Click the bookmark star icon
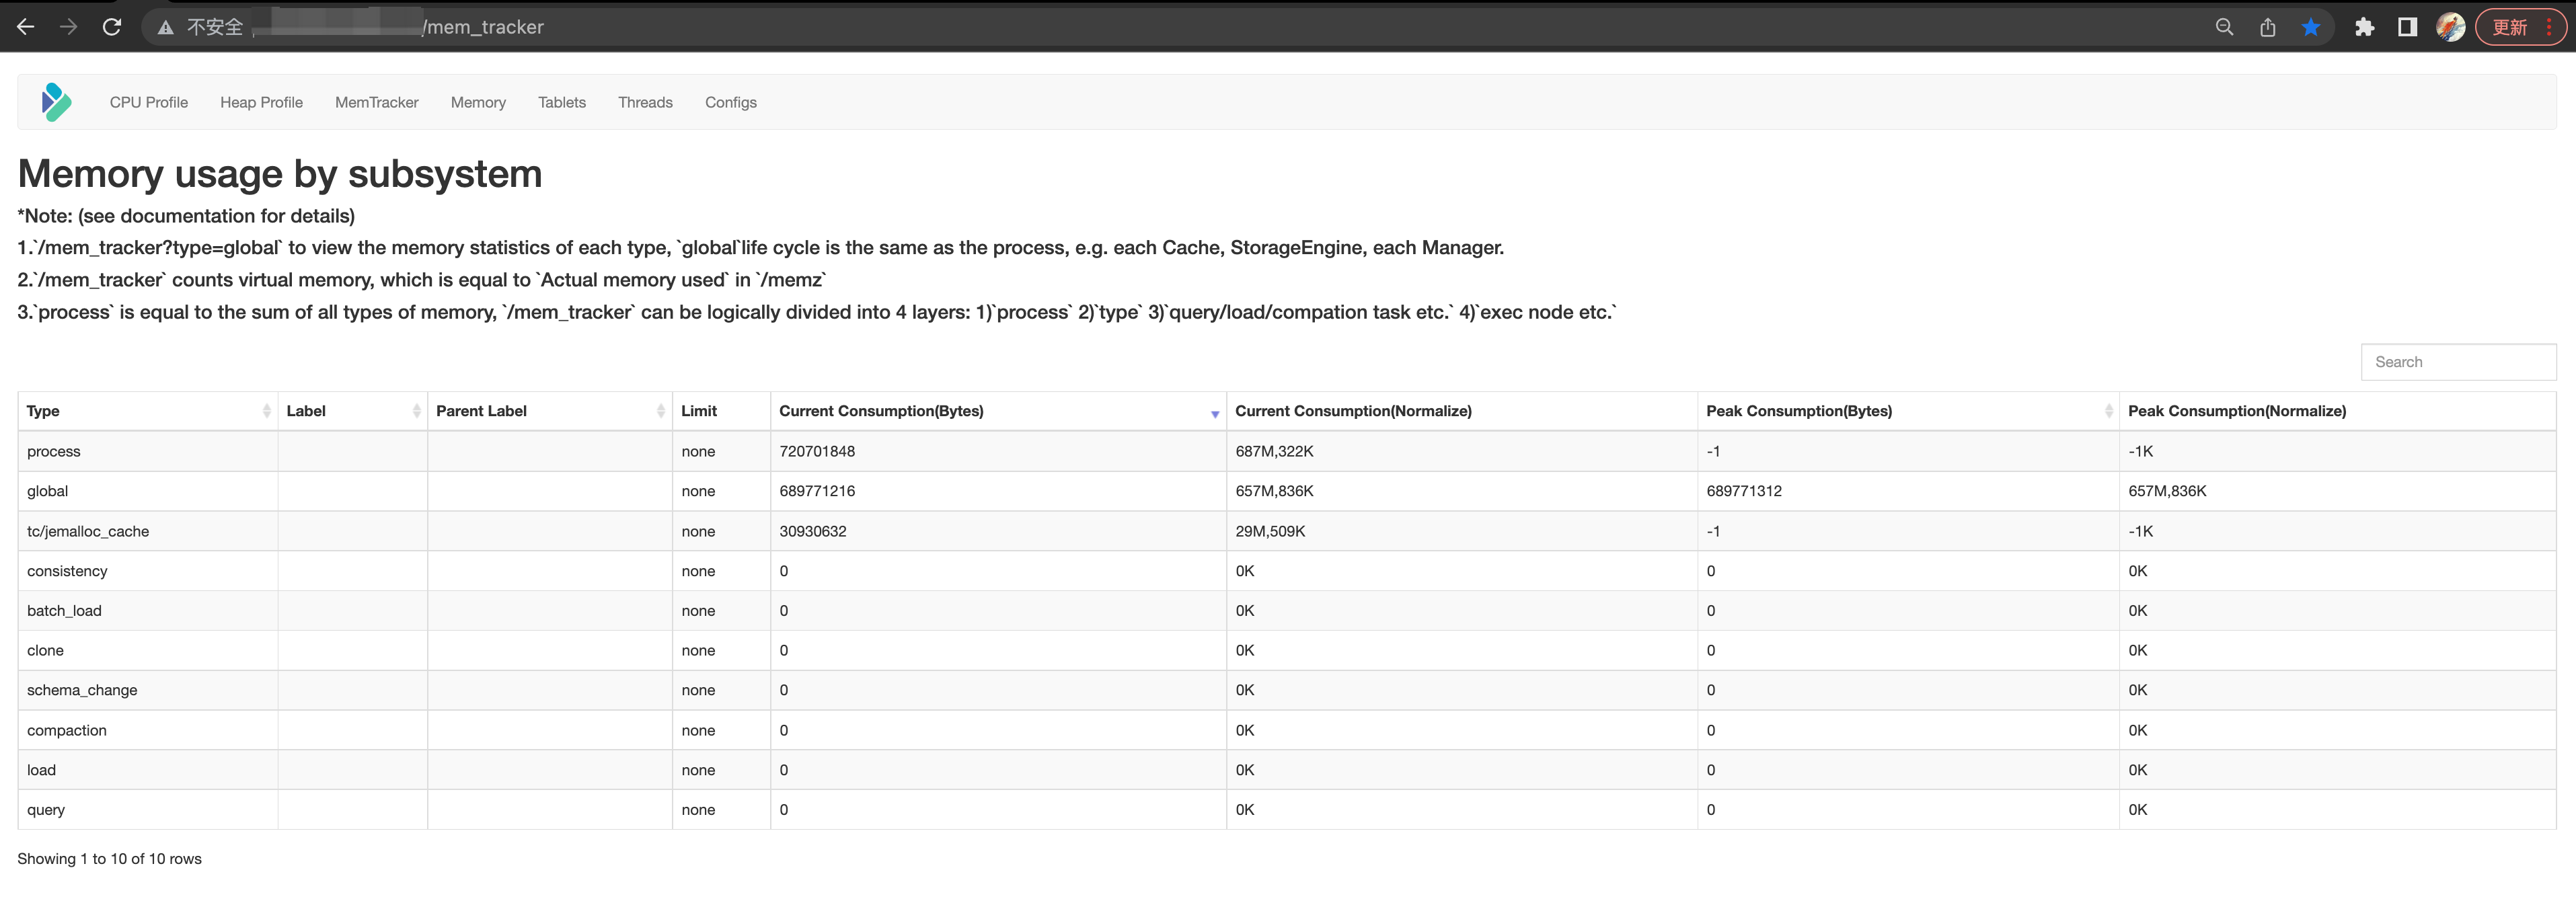 point(2310,27)
